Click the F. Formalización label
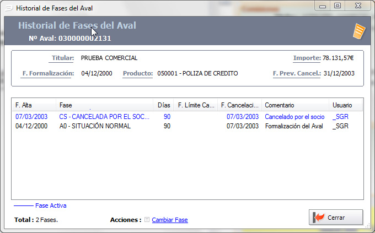This screenshot has height=233, width=375. (48, 73)
